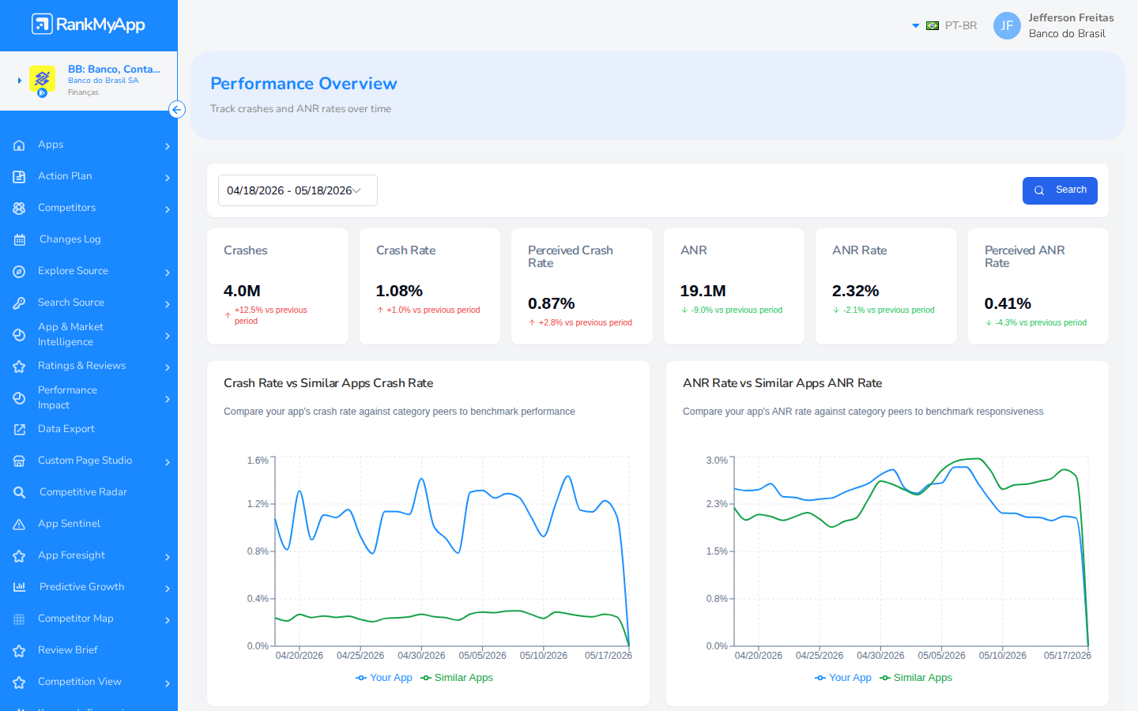Click the Perceived Crash Rate 0.87% value
The height and width of the screenshot is (711, 1138).
[x=552, y=304]
